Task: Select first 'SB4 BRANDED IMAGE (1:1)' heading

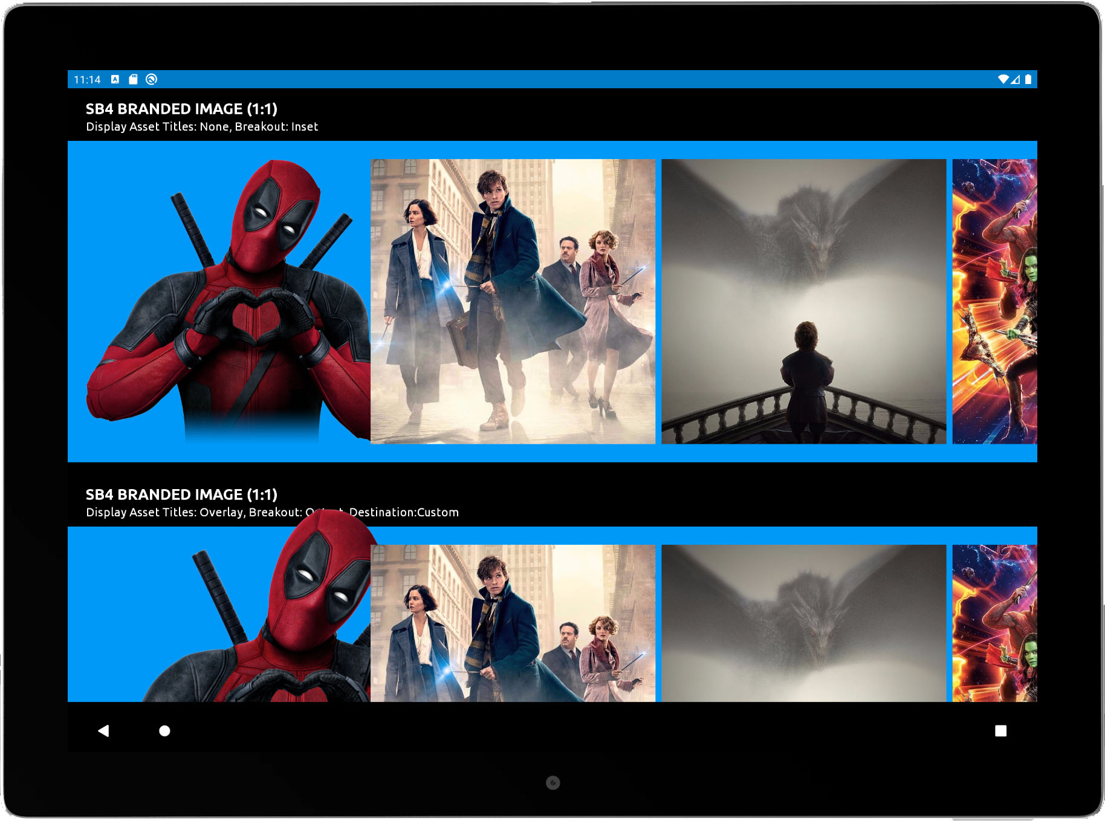Action: (x=181, y=109)
